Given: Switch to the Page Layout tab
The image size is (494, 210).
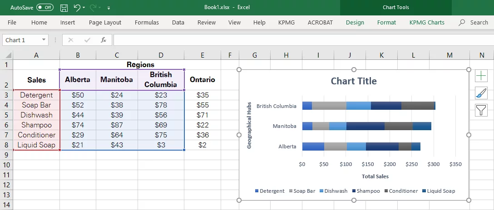Looking at the screenshot, I should [105, 22].
